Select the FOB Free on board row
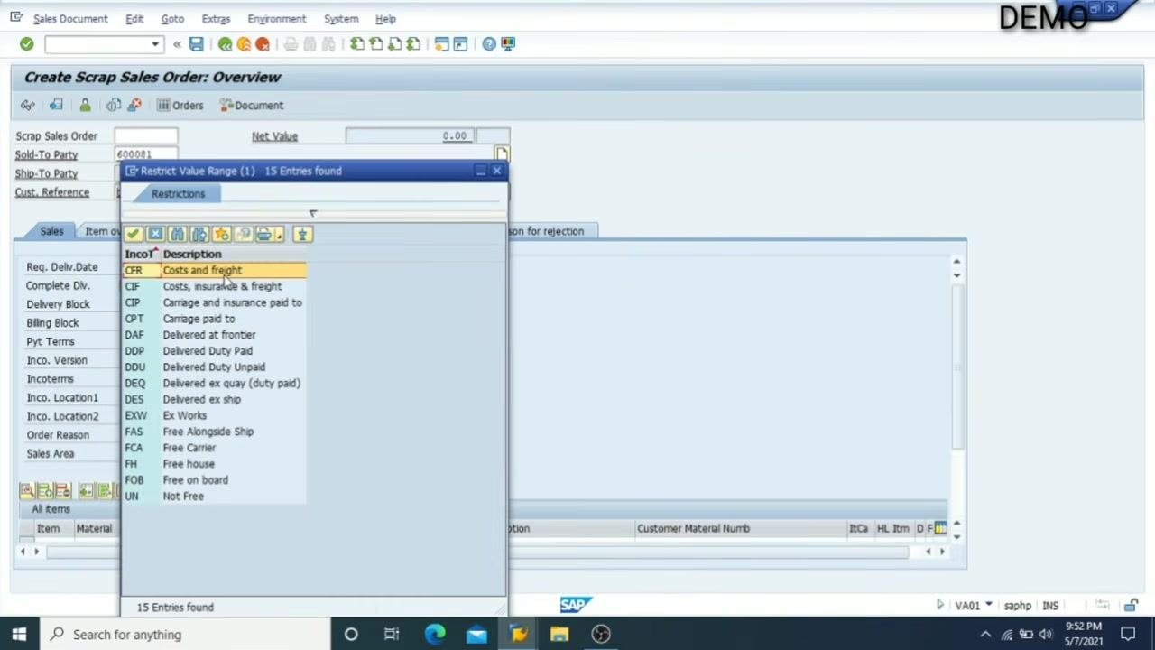This screenshot has height=650, width=1155. pyautogui.click(x=215, y=480)
